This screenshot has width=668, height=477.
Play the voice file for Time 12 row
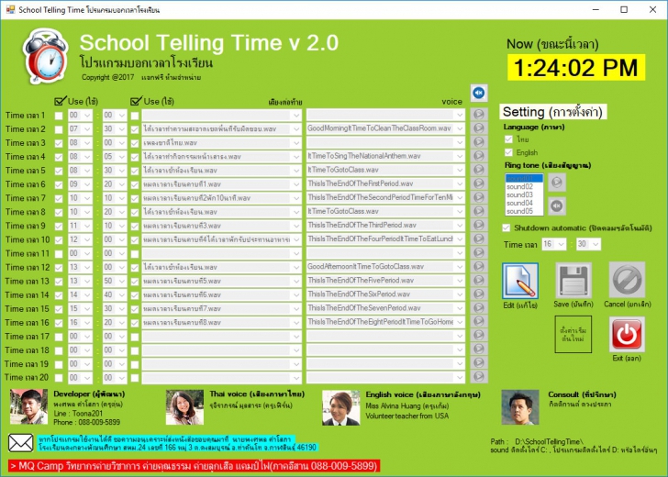479,267
